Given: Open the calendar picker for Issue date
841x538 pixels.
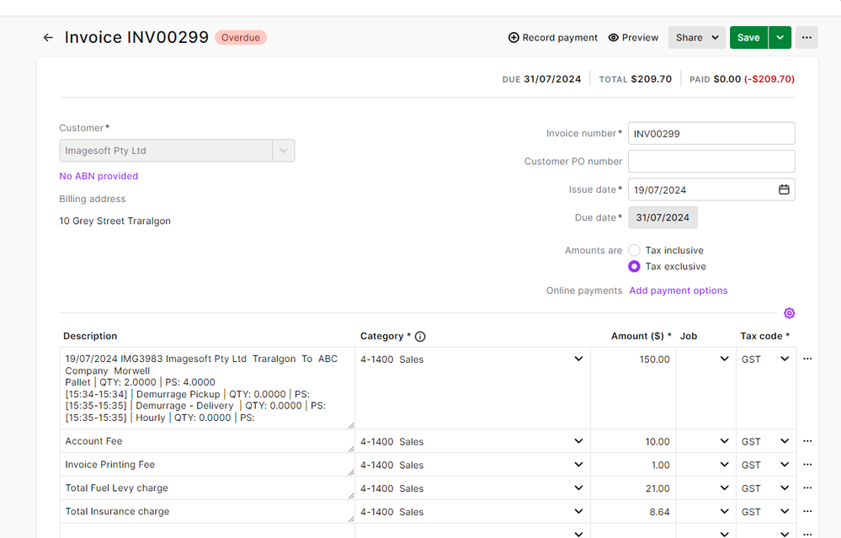Looking at the screenshot, I should (x=784, y=190).
